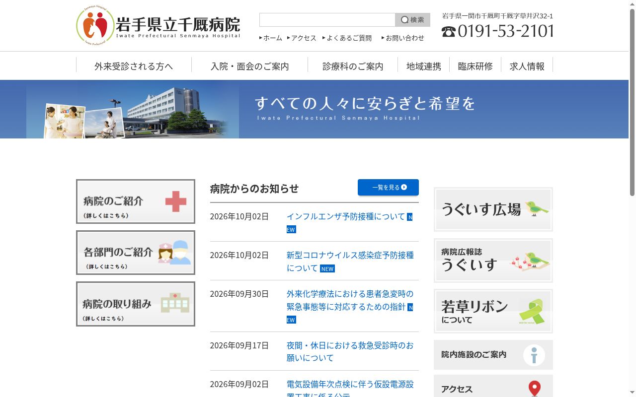Screen dimensions: 636x397
Task: Click the search magnifier 検索 button
Action: [412, 20]
